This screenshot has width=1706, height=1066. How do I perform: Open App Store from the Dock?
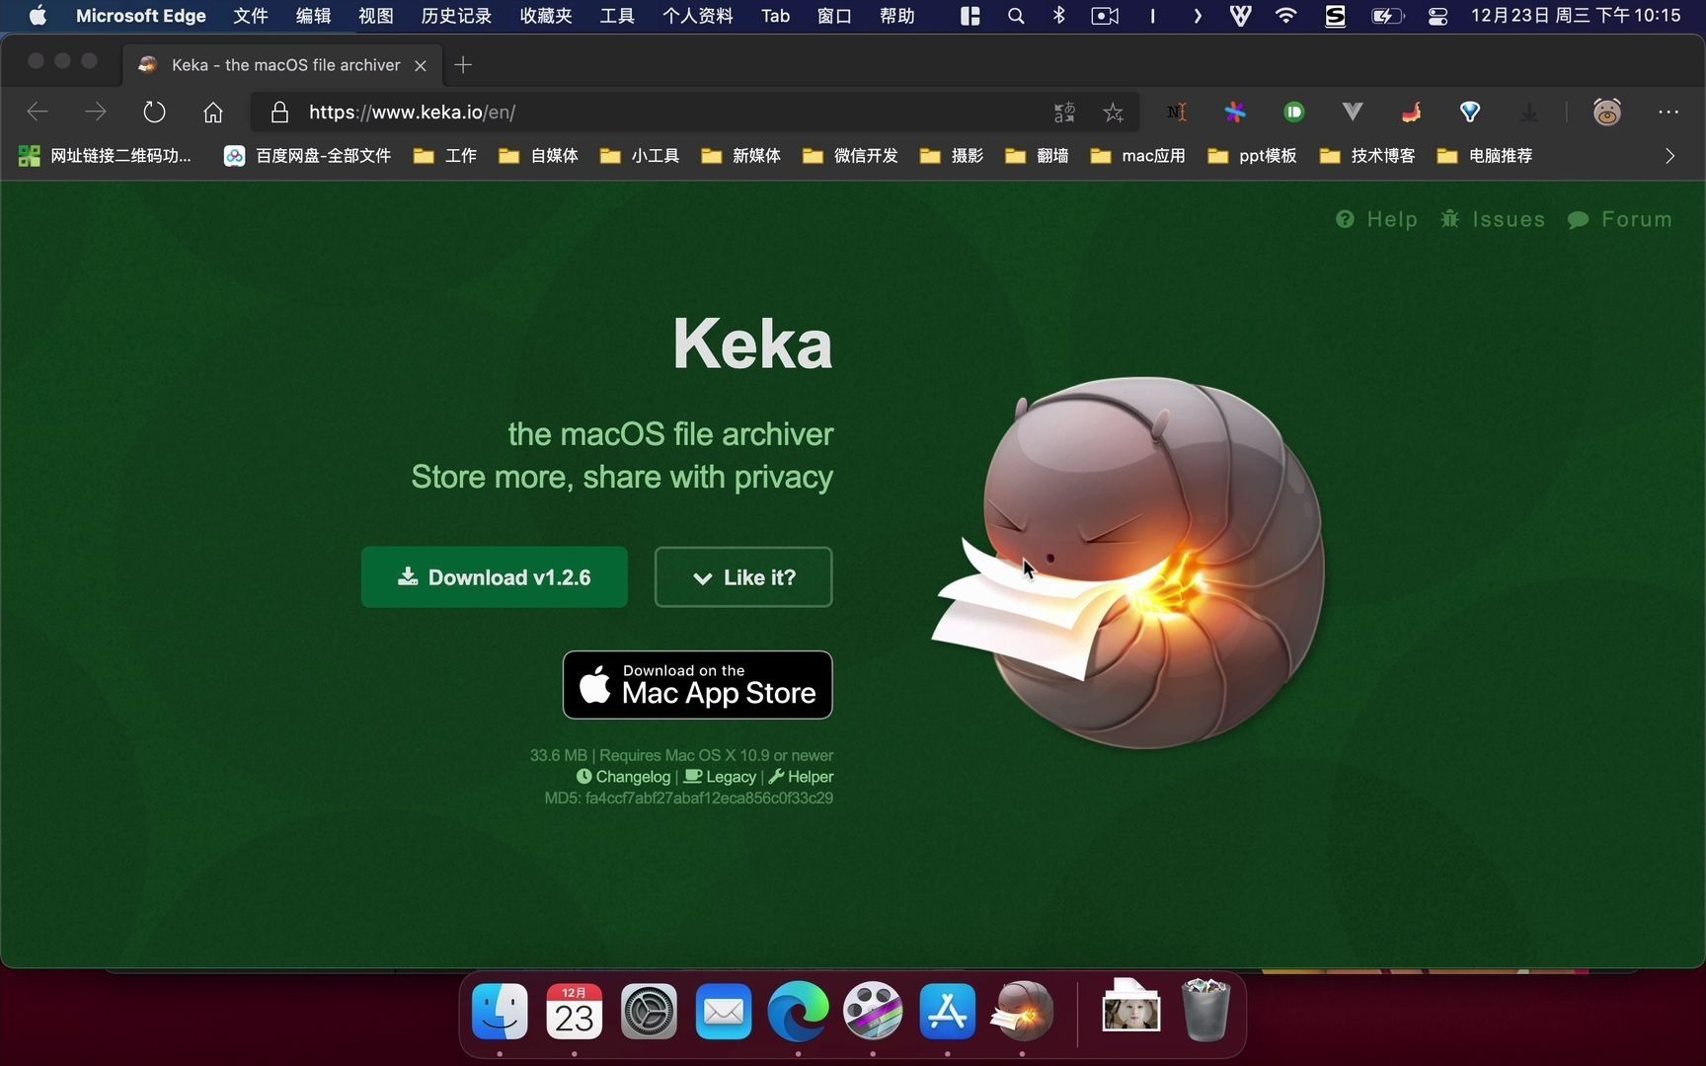(948, 1012)
